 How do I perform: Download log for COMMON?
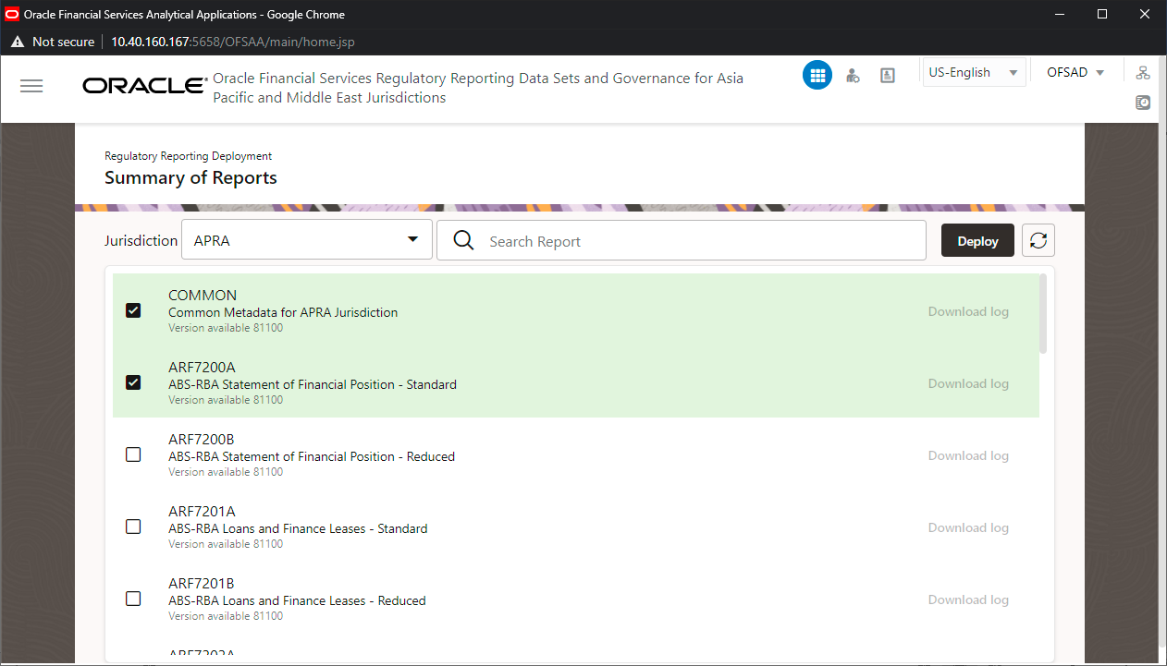(968, 311)
